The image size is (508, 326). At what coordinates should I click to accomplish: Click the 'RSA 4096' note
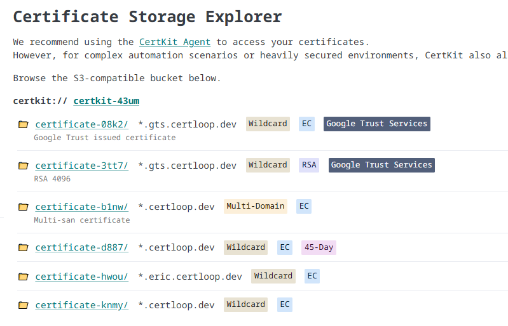pyautogui.click(x=52, y=179)
